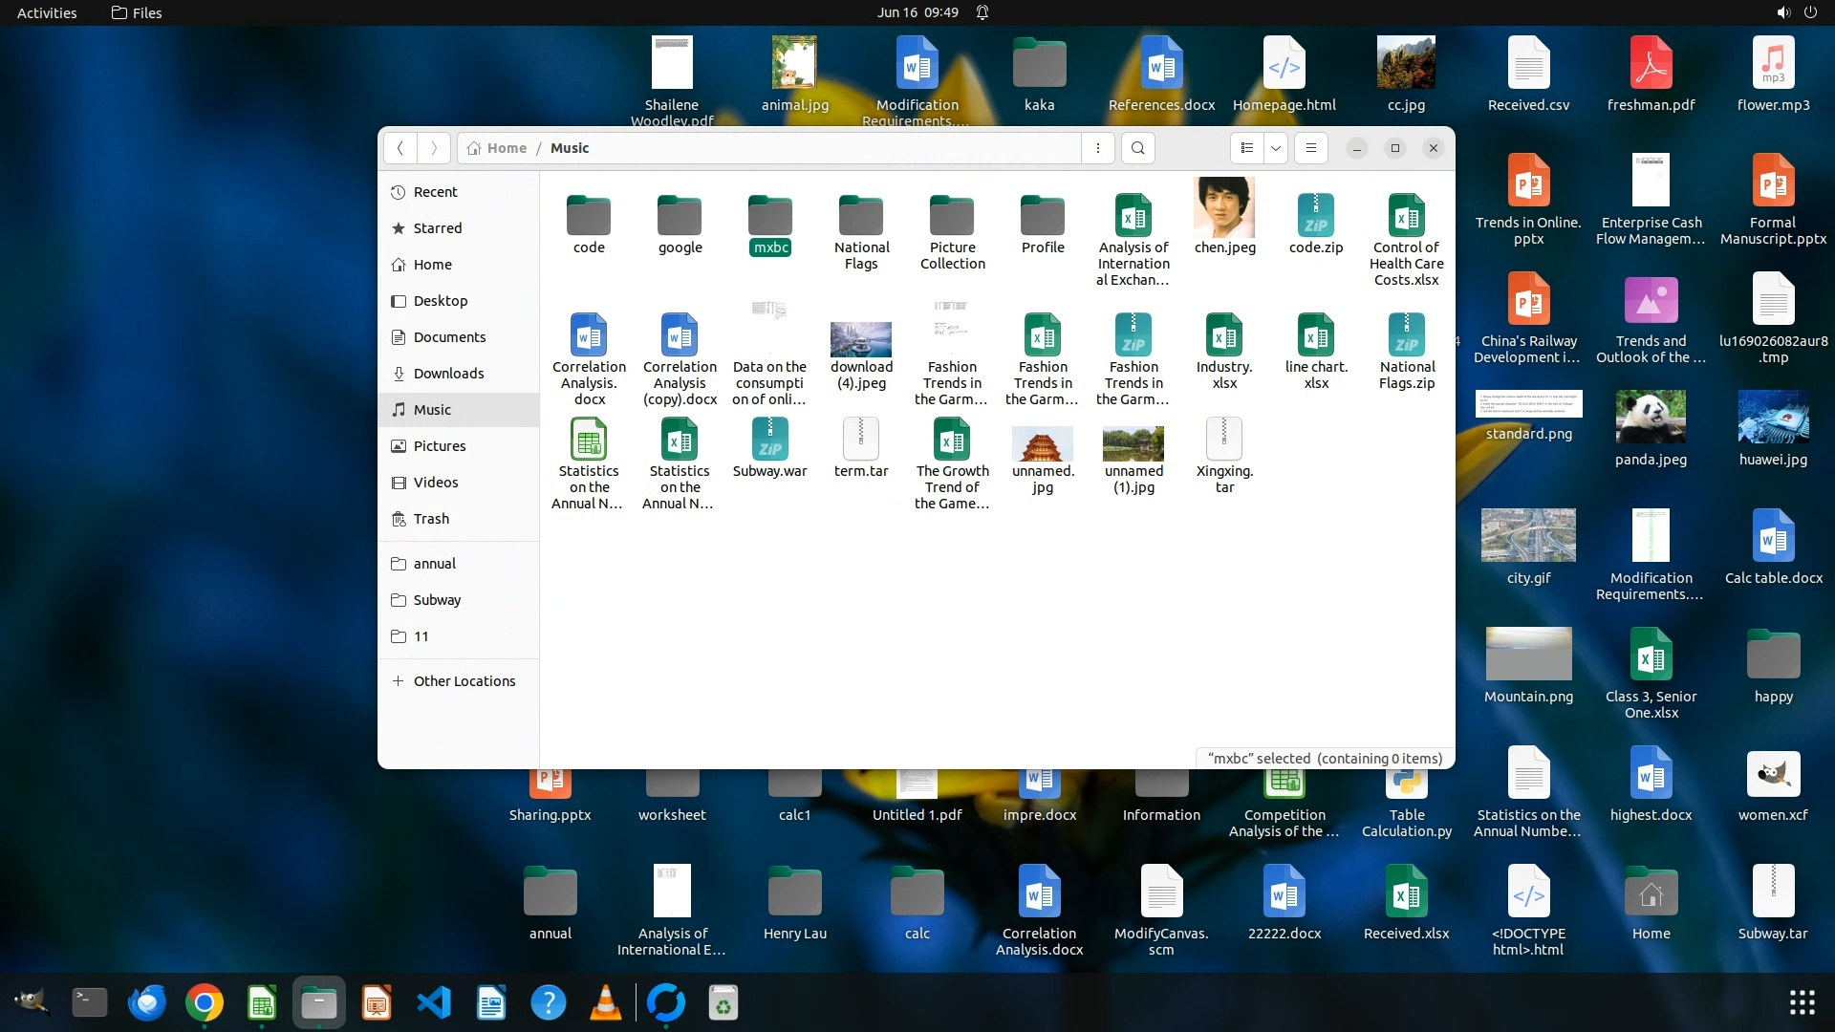Screen dimensions: 1835x1032
Task: Open the hamburger main menu
Action: tap(1311, 148)
